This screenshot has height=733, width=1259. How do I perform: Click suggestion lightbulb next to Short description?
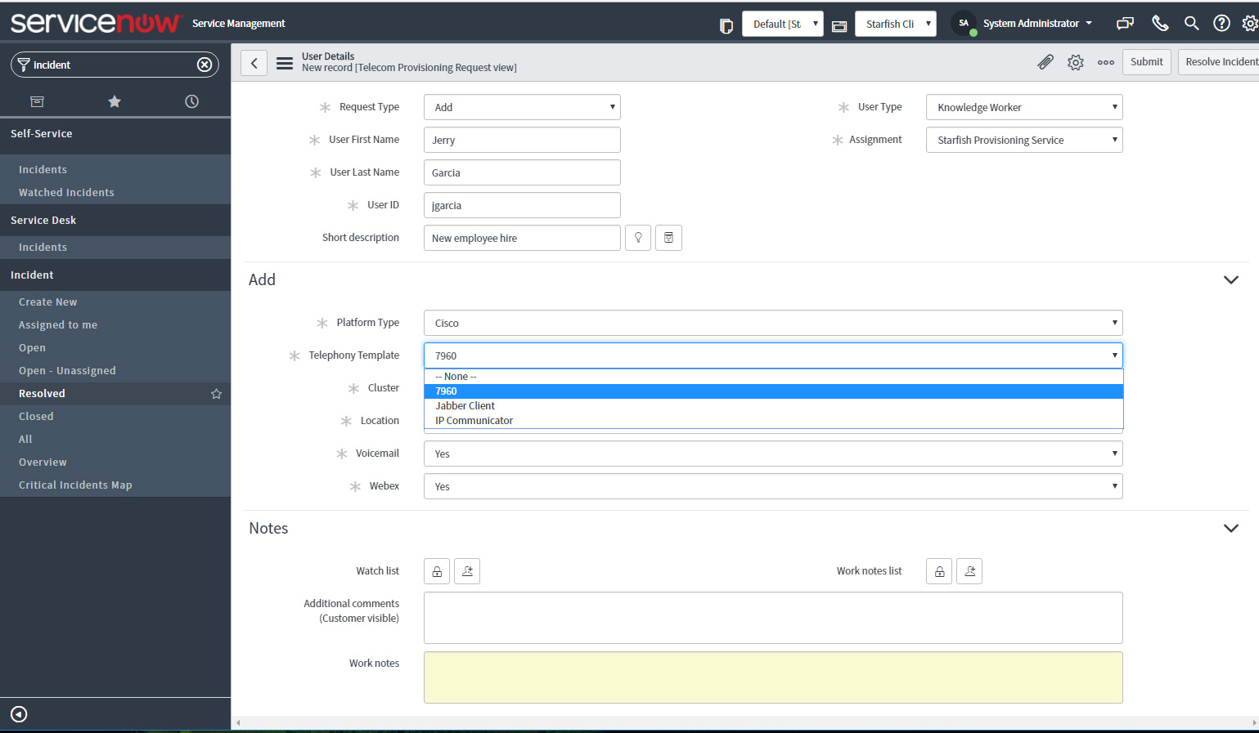pos(638,238)
